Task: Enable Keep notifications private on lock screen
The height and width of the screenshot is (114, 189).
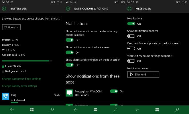Action: pos(131,49)
